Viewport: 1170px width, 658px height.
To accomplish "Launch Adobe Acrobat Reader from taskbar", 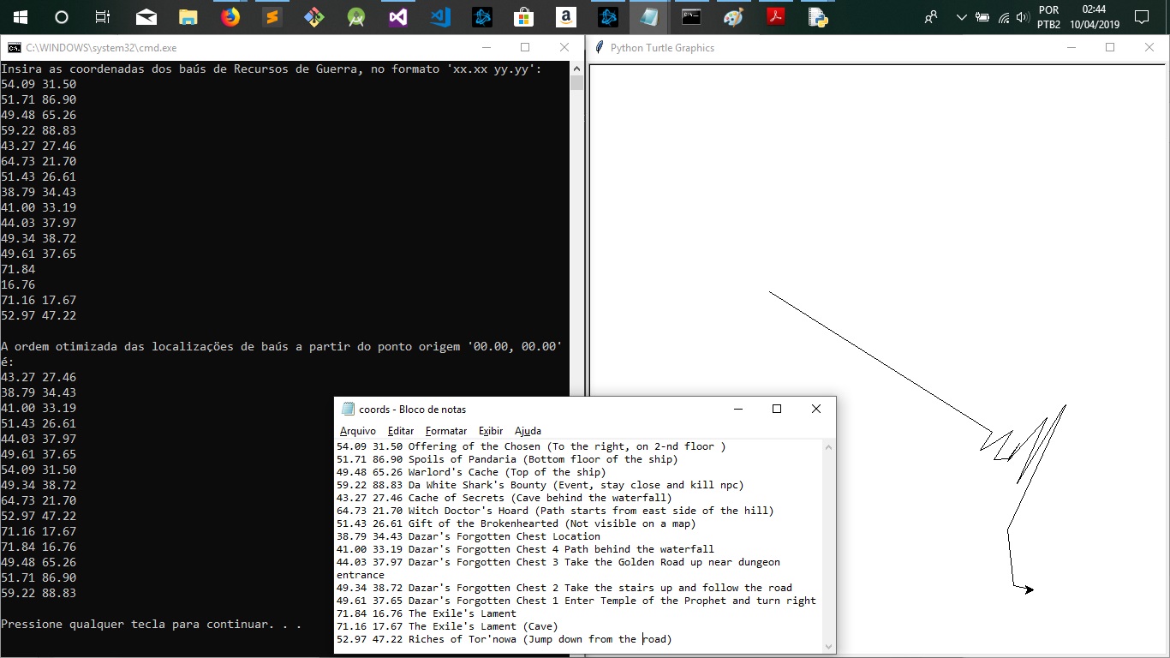I will coord(775,17).
